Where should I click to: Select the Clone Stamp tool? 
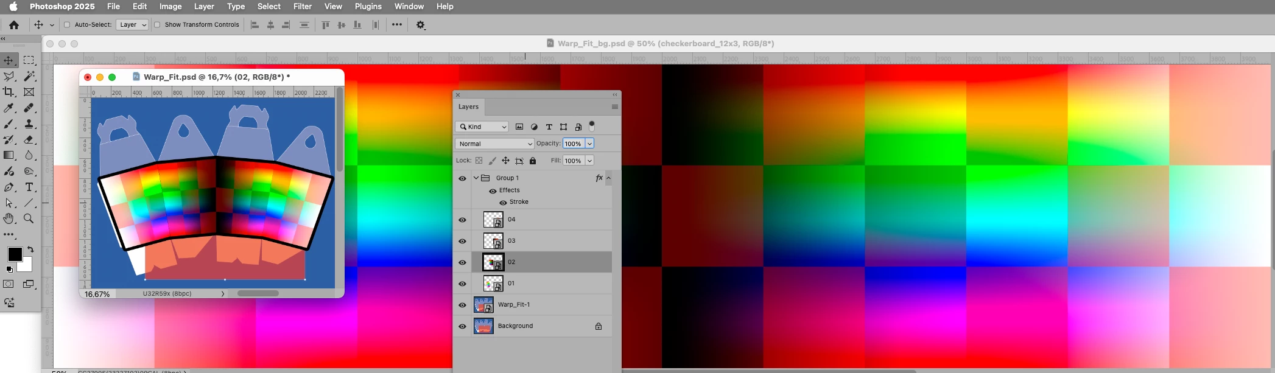pos(29,124)
